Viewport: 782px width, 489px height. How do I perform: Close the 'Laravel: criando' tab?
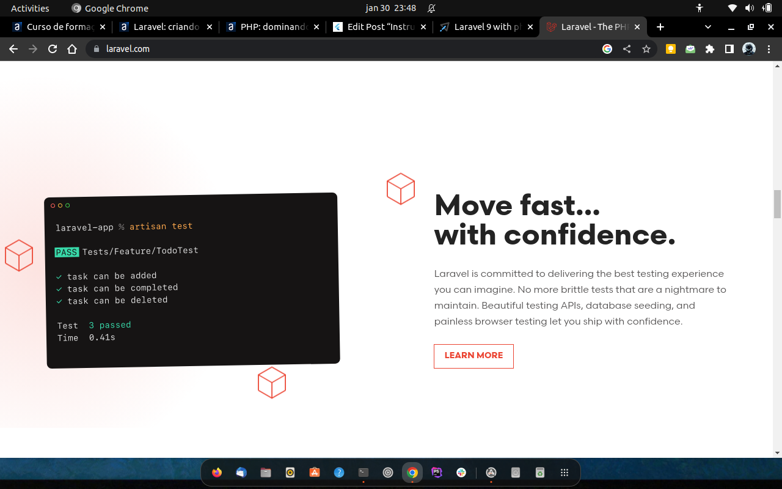pos(210,27)
